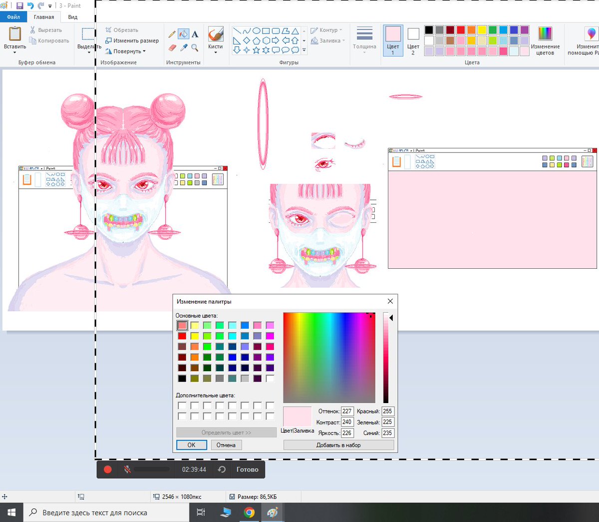Open the Контур outline dropdown
599x522 pixels.
pos(327,30)
